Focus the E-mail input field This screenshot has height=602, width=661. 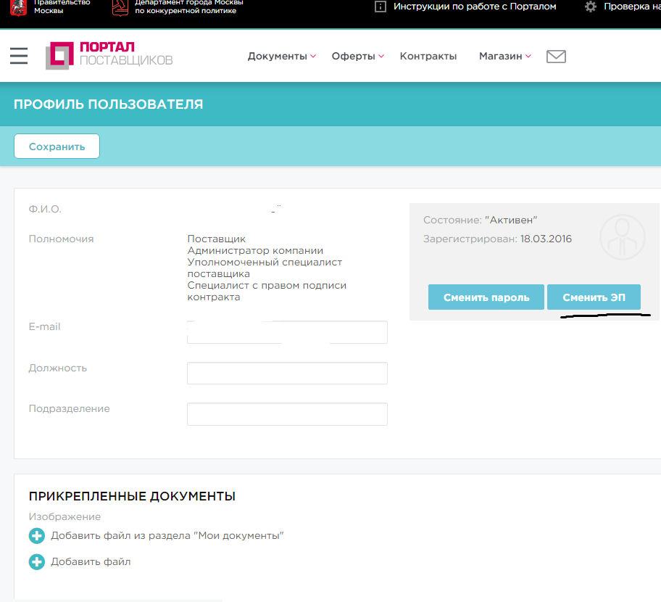pos(287,332)
